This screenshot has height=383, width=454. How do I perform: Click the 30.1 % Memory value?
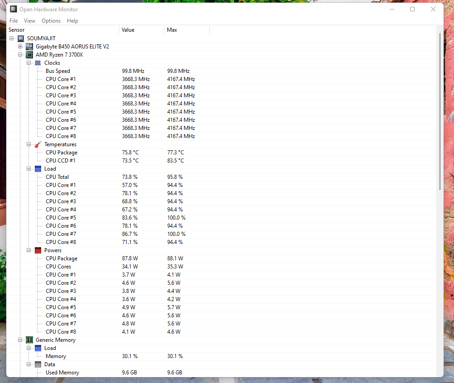tap(130, 356)
